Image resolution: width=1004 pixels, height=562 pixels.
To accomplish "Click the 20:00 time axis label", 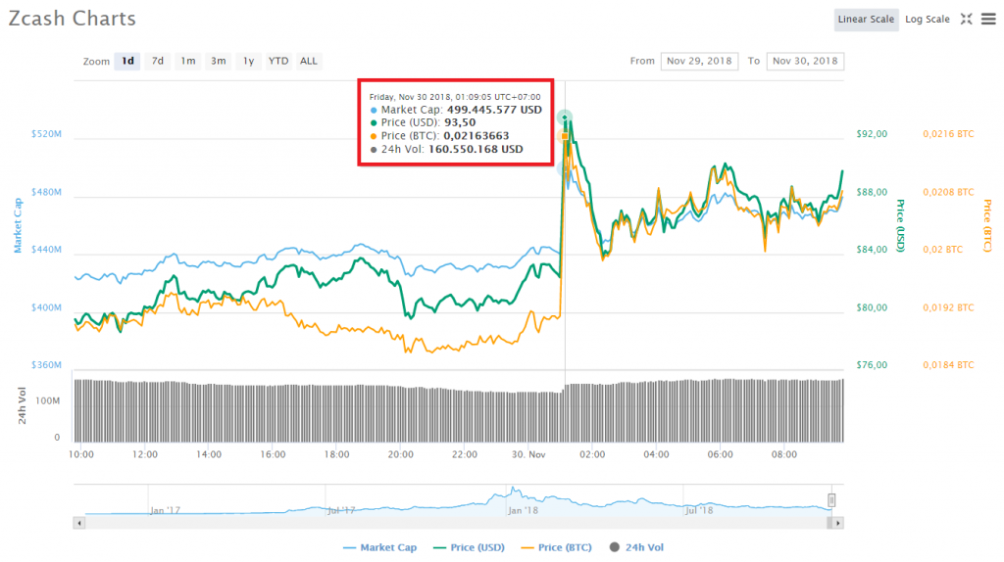I will point(401,454).
